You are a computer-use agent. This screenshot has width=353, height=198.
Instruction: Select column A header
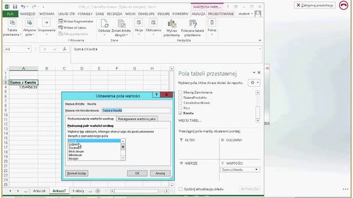pyautogui.click(x=23, y=68)
